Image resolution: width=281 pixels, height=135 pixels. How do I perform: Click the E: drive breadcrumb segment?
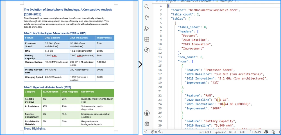157,1
